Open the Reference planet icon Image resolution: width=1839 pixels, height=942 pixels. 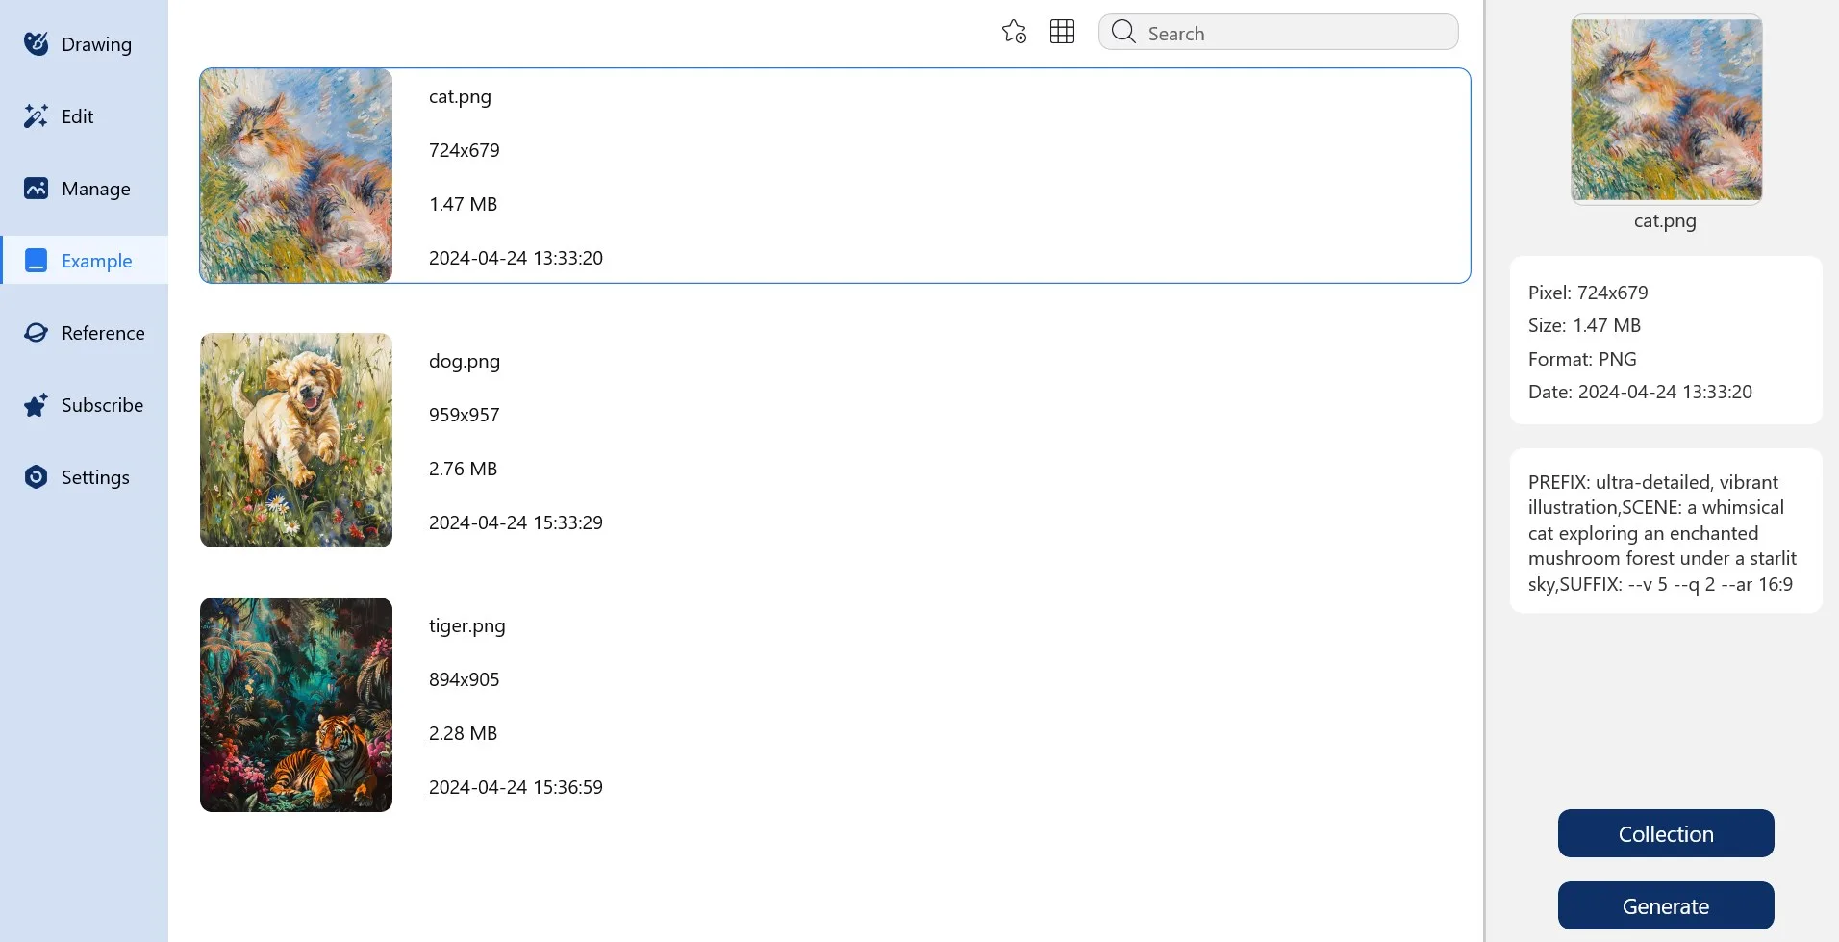pyautogui.click(x=37, y=332)
